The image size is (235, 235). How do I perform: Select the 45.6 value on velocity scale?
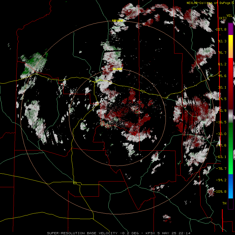click(x=222, y=76)
